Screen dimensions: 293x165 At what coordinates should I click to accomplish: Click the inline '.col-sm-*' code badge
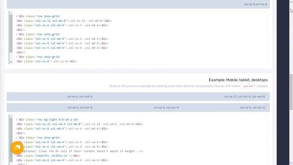point(248,86)
